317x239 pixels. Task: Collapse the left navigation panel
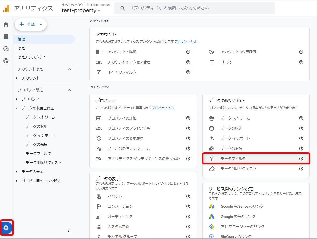pyautogui.click(x=68, y=231)
